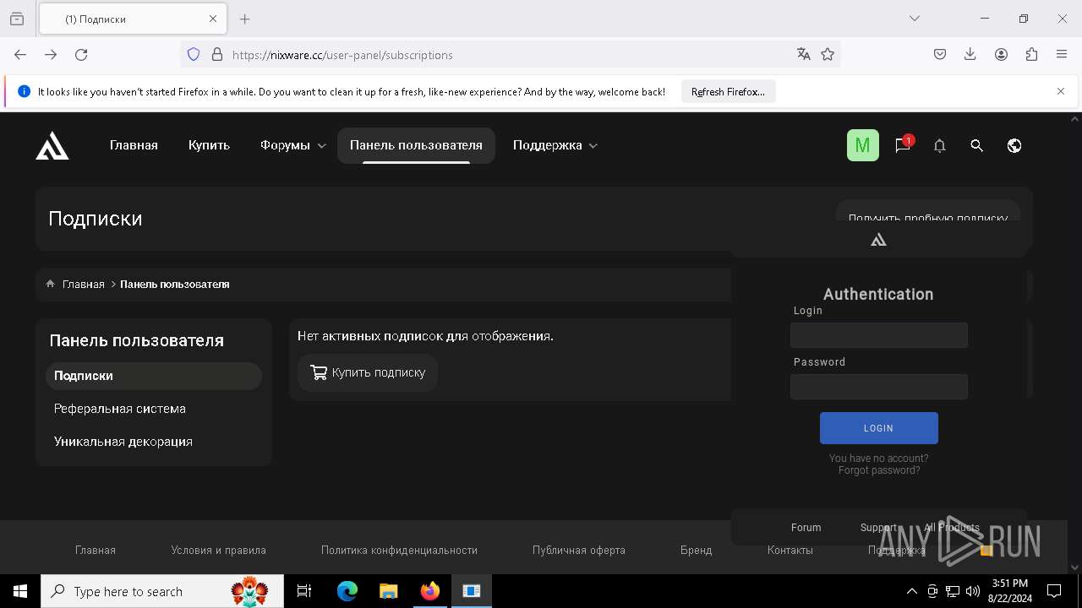Screen dimensions: 1082x608
Task: Open a new browser tab
Action: pos(244,19)
